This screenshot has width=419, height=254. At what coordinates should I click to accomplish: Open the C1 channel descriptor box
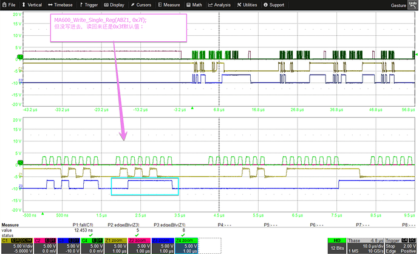(x=18, y=245)
